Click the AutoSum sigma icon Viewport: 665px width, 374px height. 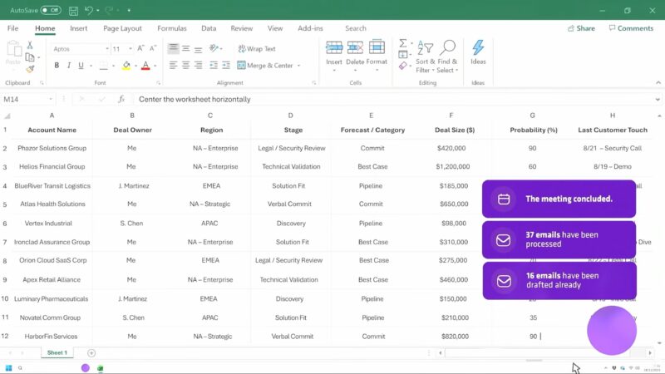point(403,43)
